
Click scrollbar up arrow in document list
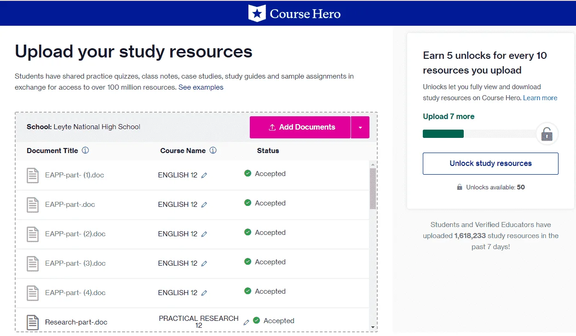click(x=373, y=165)
